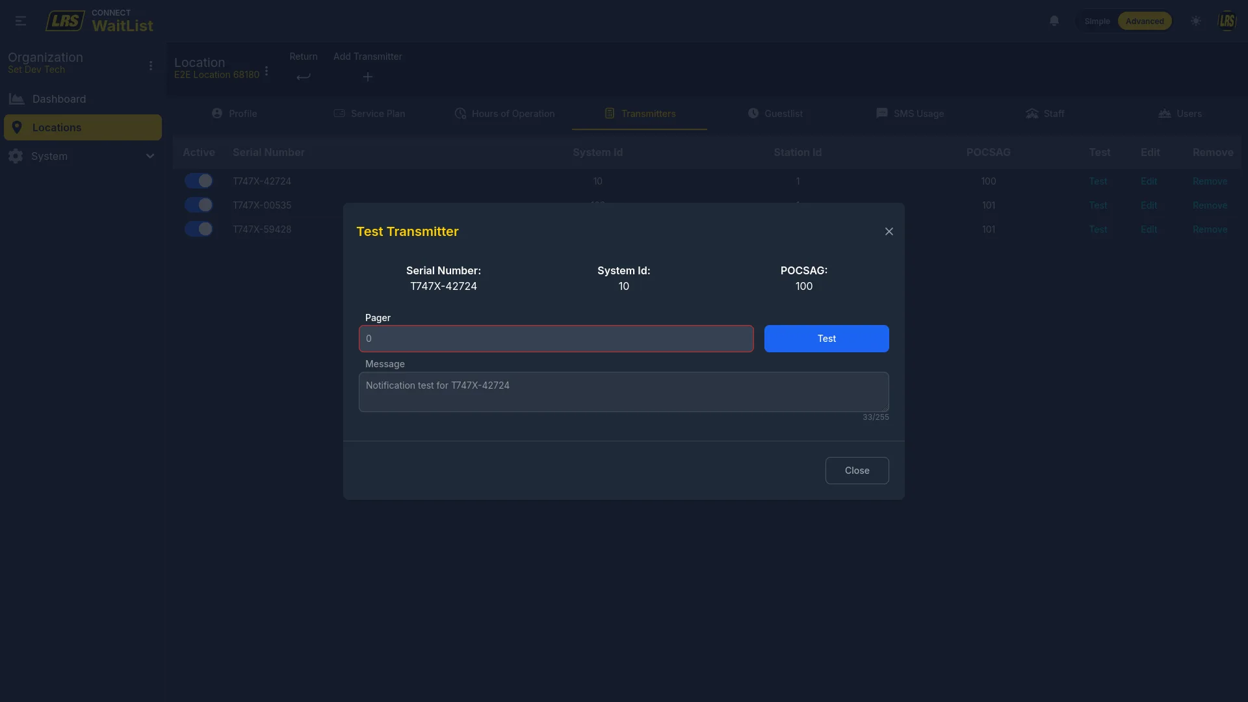Screen dimensions: 1248x702
Task: Toggle light theme with the sun icon
Action: point(1196,21)
